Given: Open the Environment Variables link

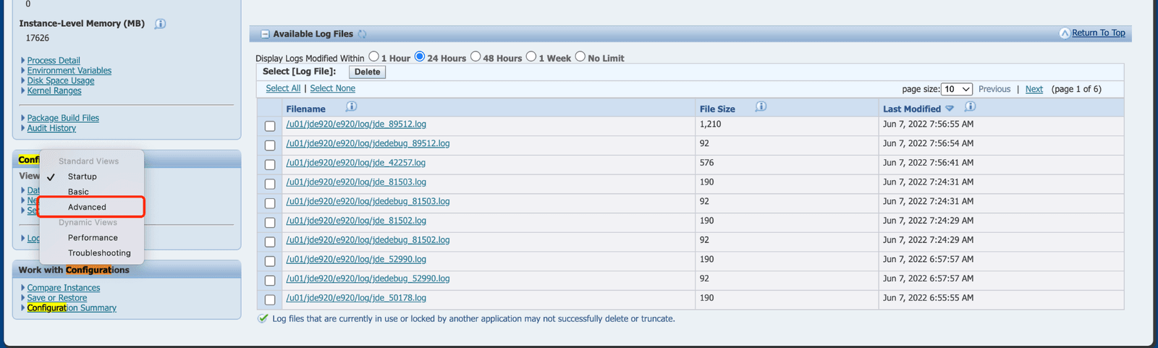Looking at the screenshot, I should click(x=69, y=71).
